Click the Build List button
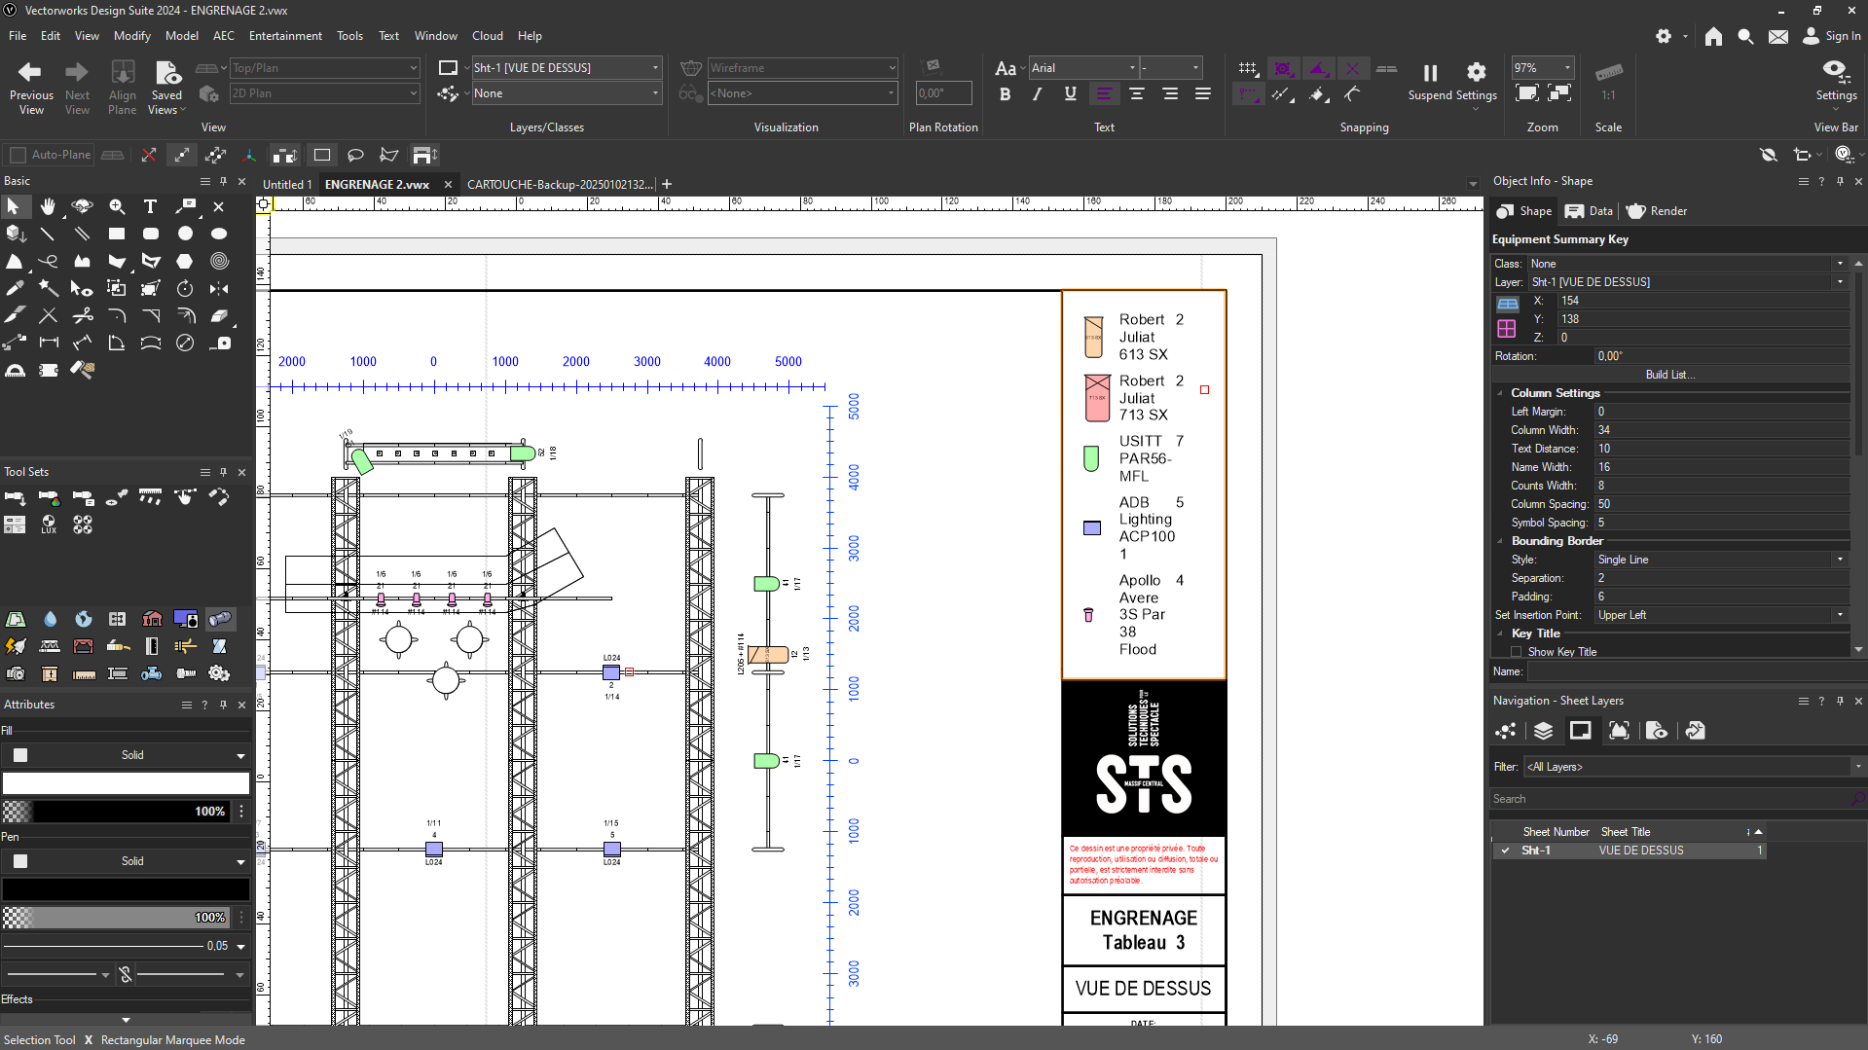 1669,375
